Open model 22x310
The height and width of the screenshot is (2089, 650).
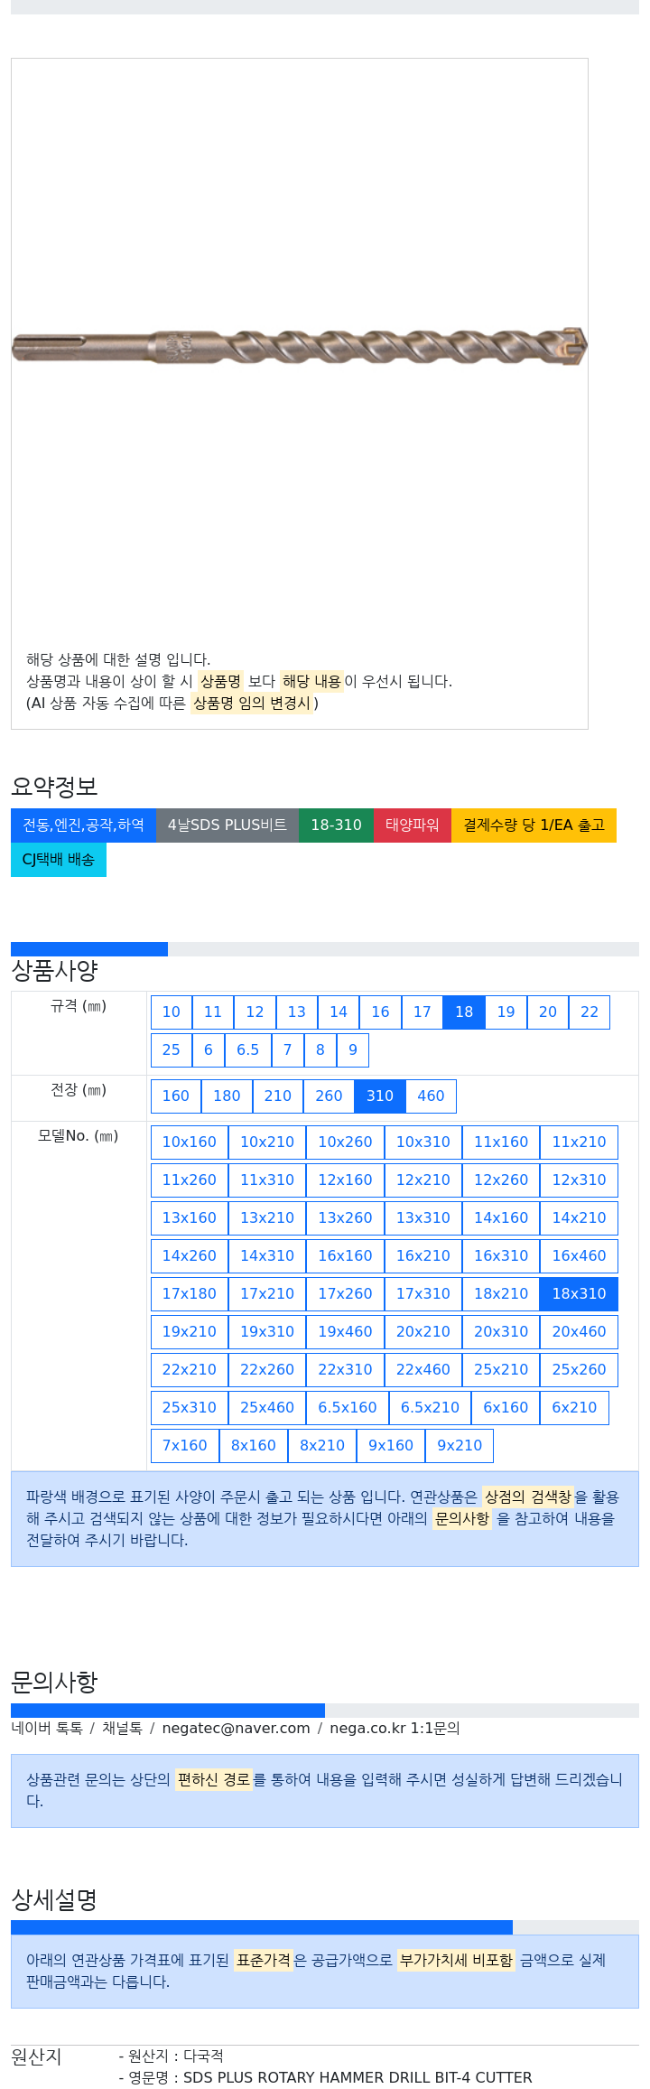point(345,1370)
